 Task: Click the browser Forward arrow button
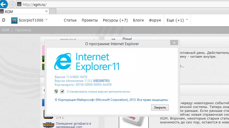(12, 4)
